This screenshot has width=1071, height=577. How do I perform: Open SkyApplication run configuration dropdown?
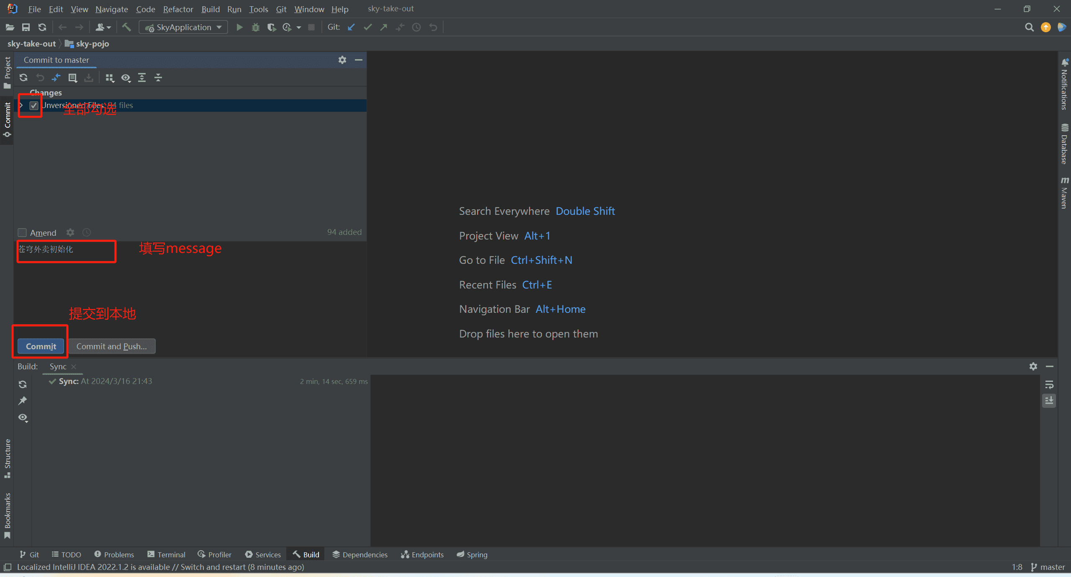point(183,27)
